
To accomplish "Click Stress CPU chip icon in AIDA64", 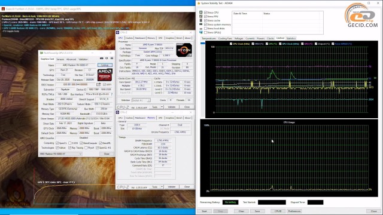I will [x=201, y=12].
